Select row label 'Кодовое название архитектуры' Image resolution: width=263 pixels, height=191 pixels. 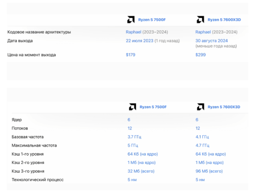(39, 32)
